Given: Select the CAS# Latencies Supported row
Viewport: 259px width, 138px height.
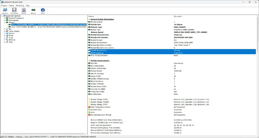Looking at the screenshot, I should coord(172,125).
